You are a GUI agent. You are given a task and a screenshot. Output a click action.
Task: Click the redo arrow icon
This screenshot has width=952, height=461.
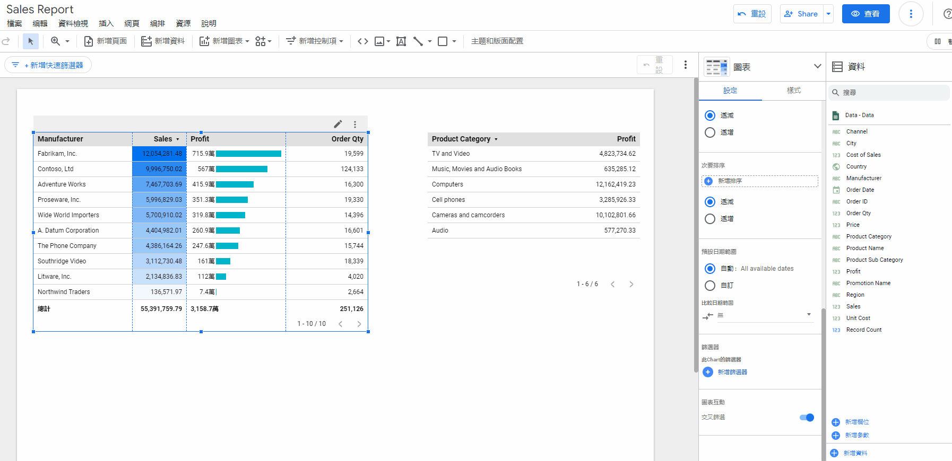pyautogui.click(x=6, y=41)
